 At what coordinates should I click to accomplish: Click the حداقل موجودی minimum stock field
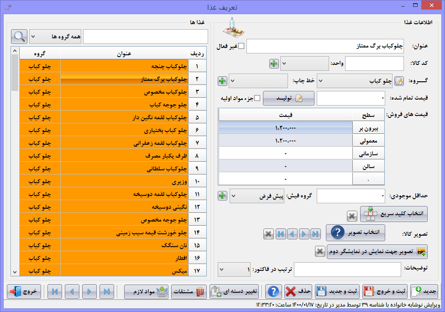[351, 196]
